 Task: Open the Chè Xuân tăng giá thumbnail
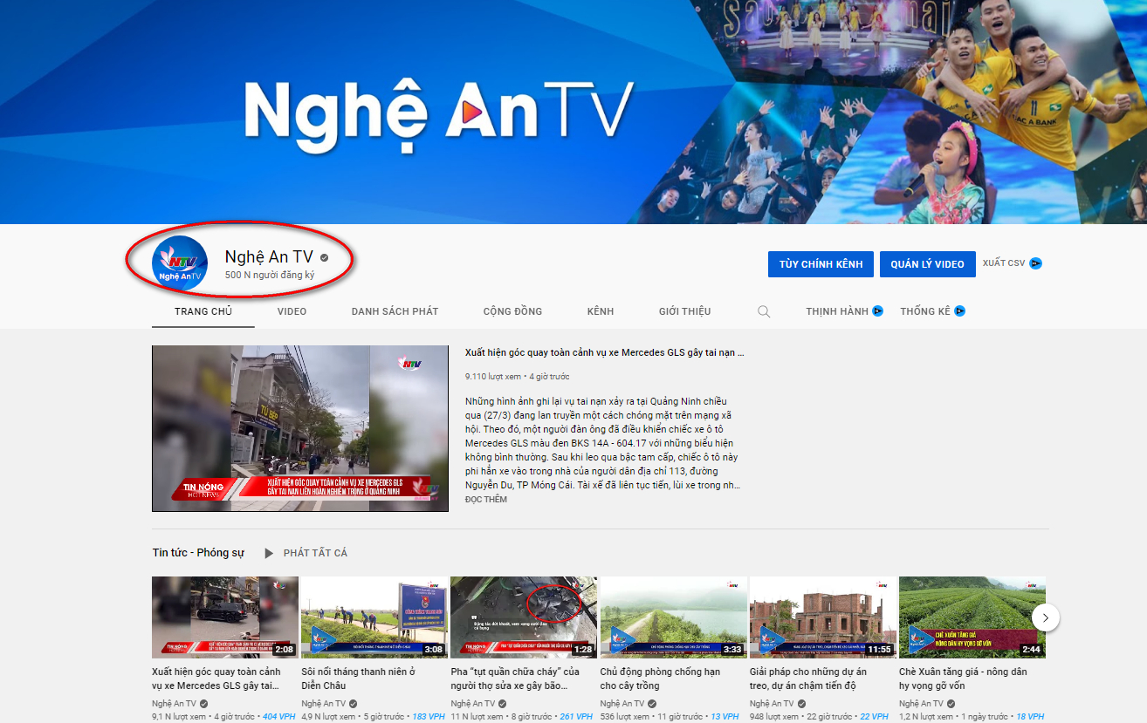click(x=972, y=617)
